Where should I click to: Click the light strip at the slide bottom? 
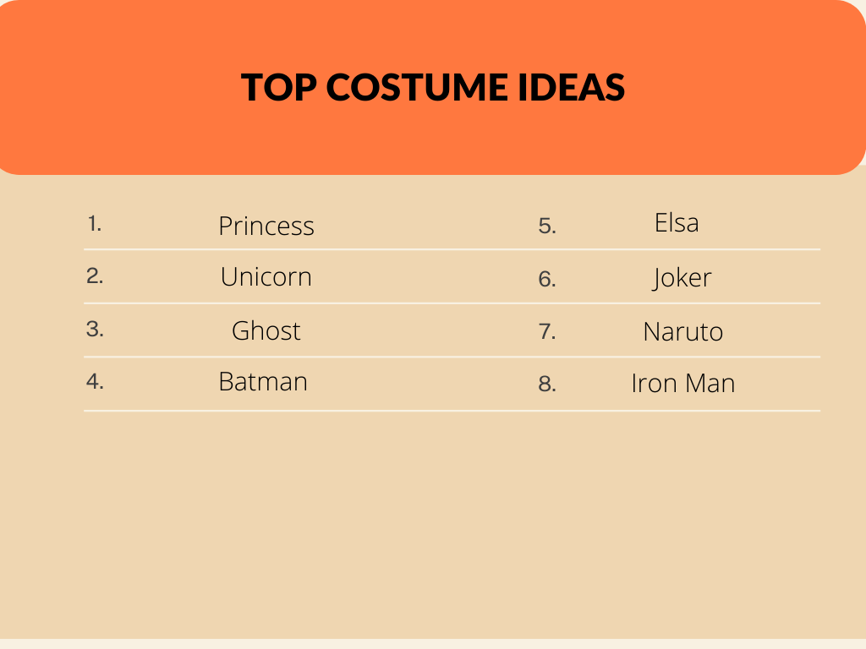point(433,644)
